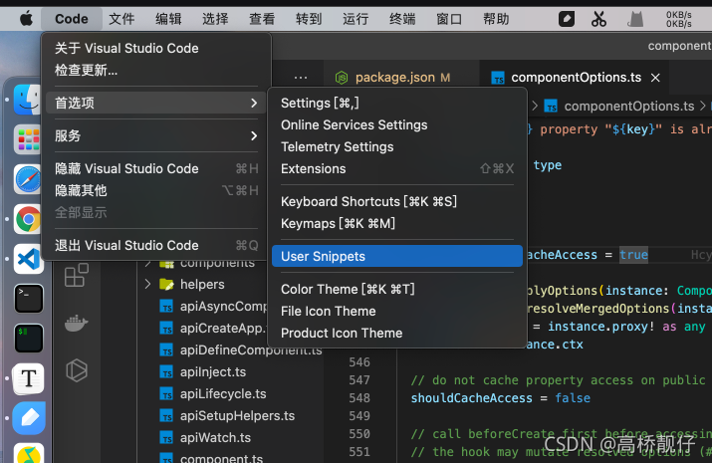This screenshot has width=712, height=463.
Task: Open Launchpad from the dock
Action: click(x=28, y=139)
